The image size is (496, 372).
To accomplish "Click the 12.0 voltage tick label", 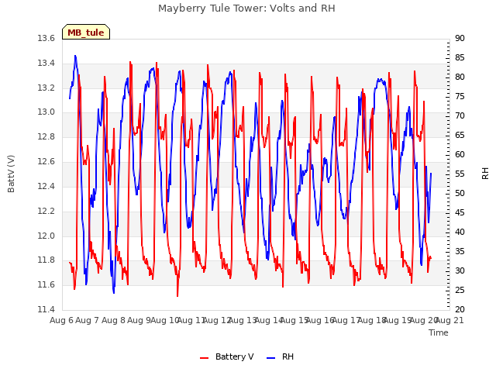I will coord(46,236).
